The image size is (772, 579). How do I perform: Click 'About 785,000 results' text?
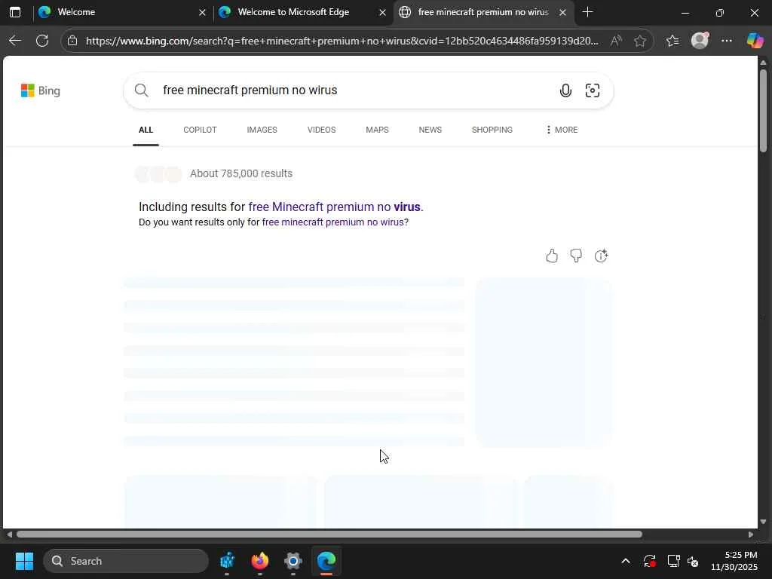(x=241, y=173)
